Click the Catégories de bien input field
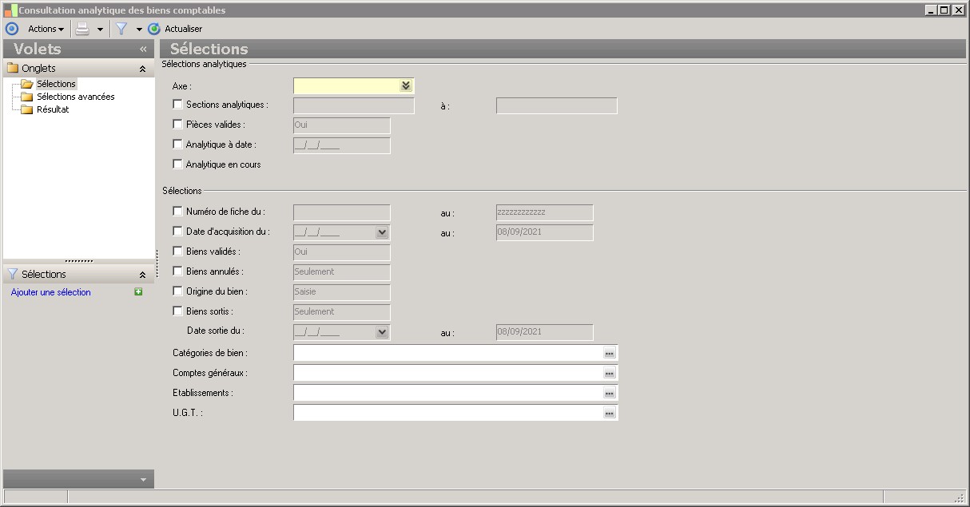The width and height of the screenshot is (970, 507). 447,353
